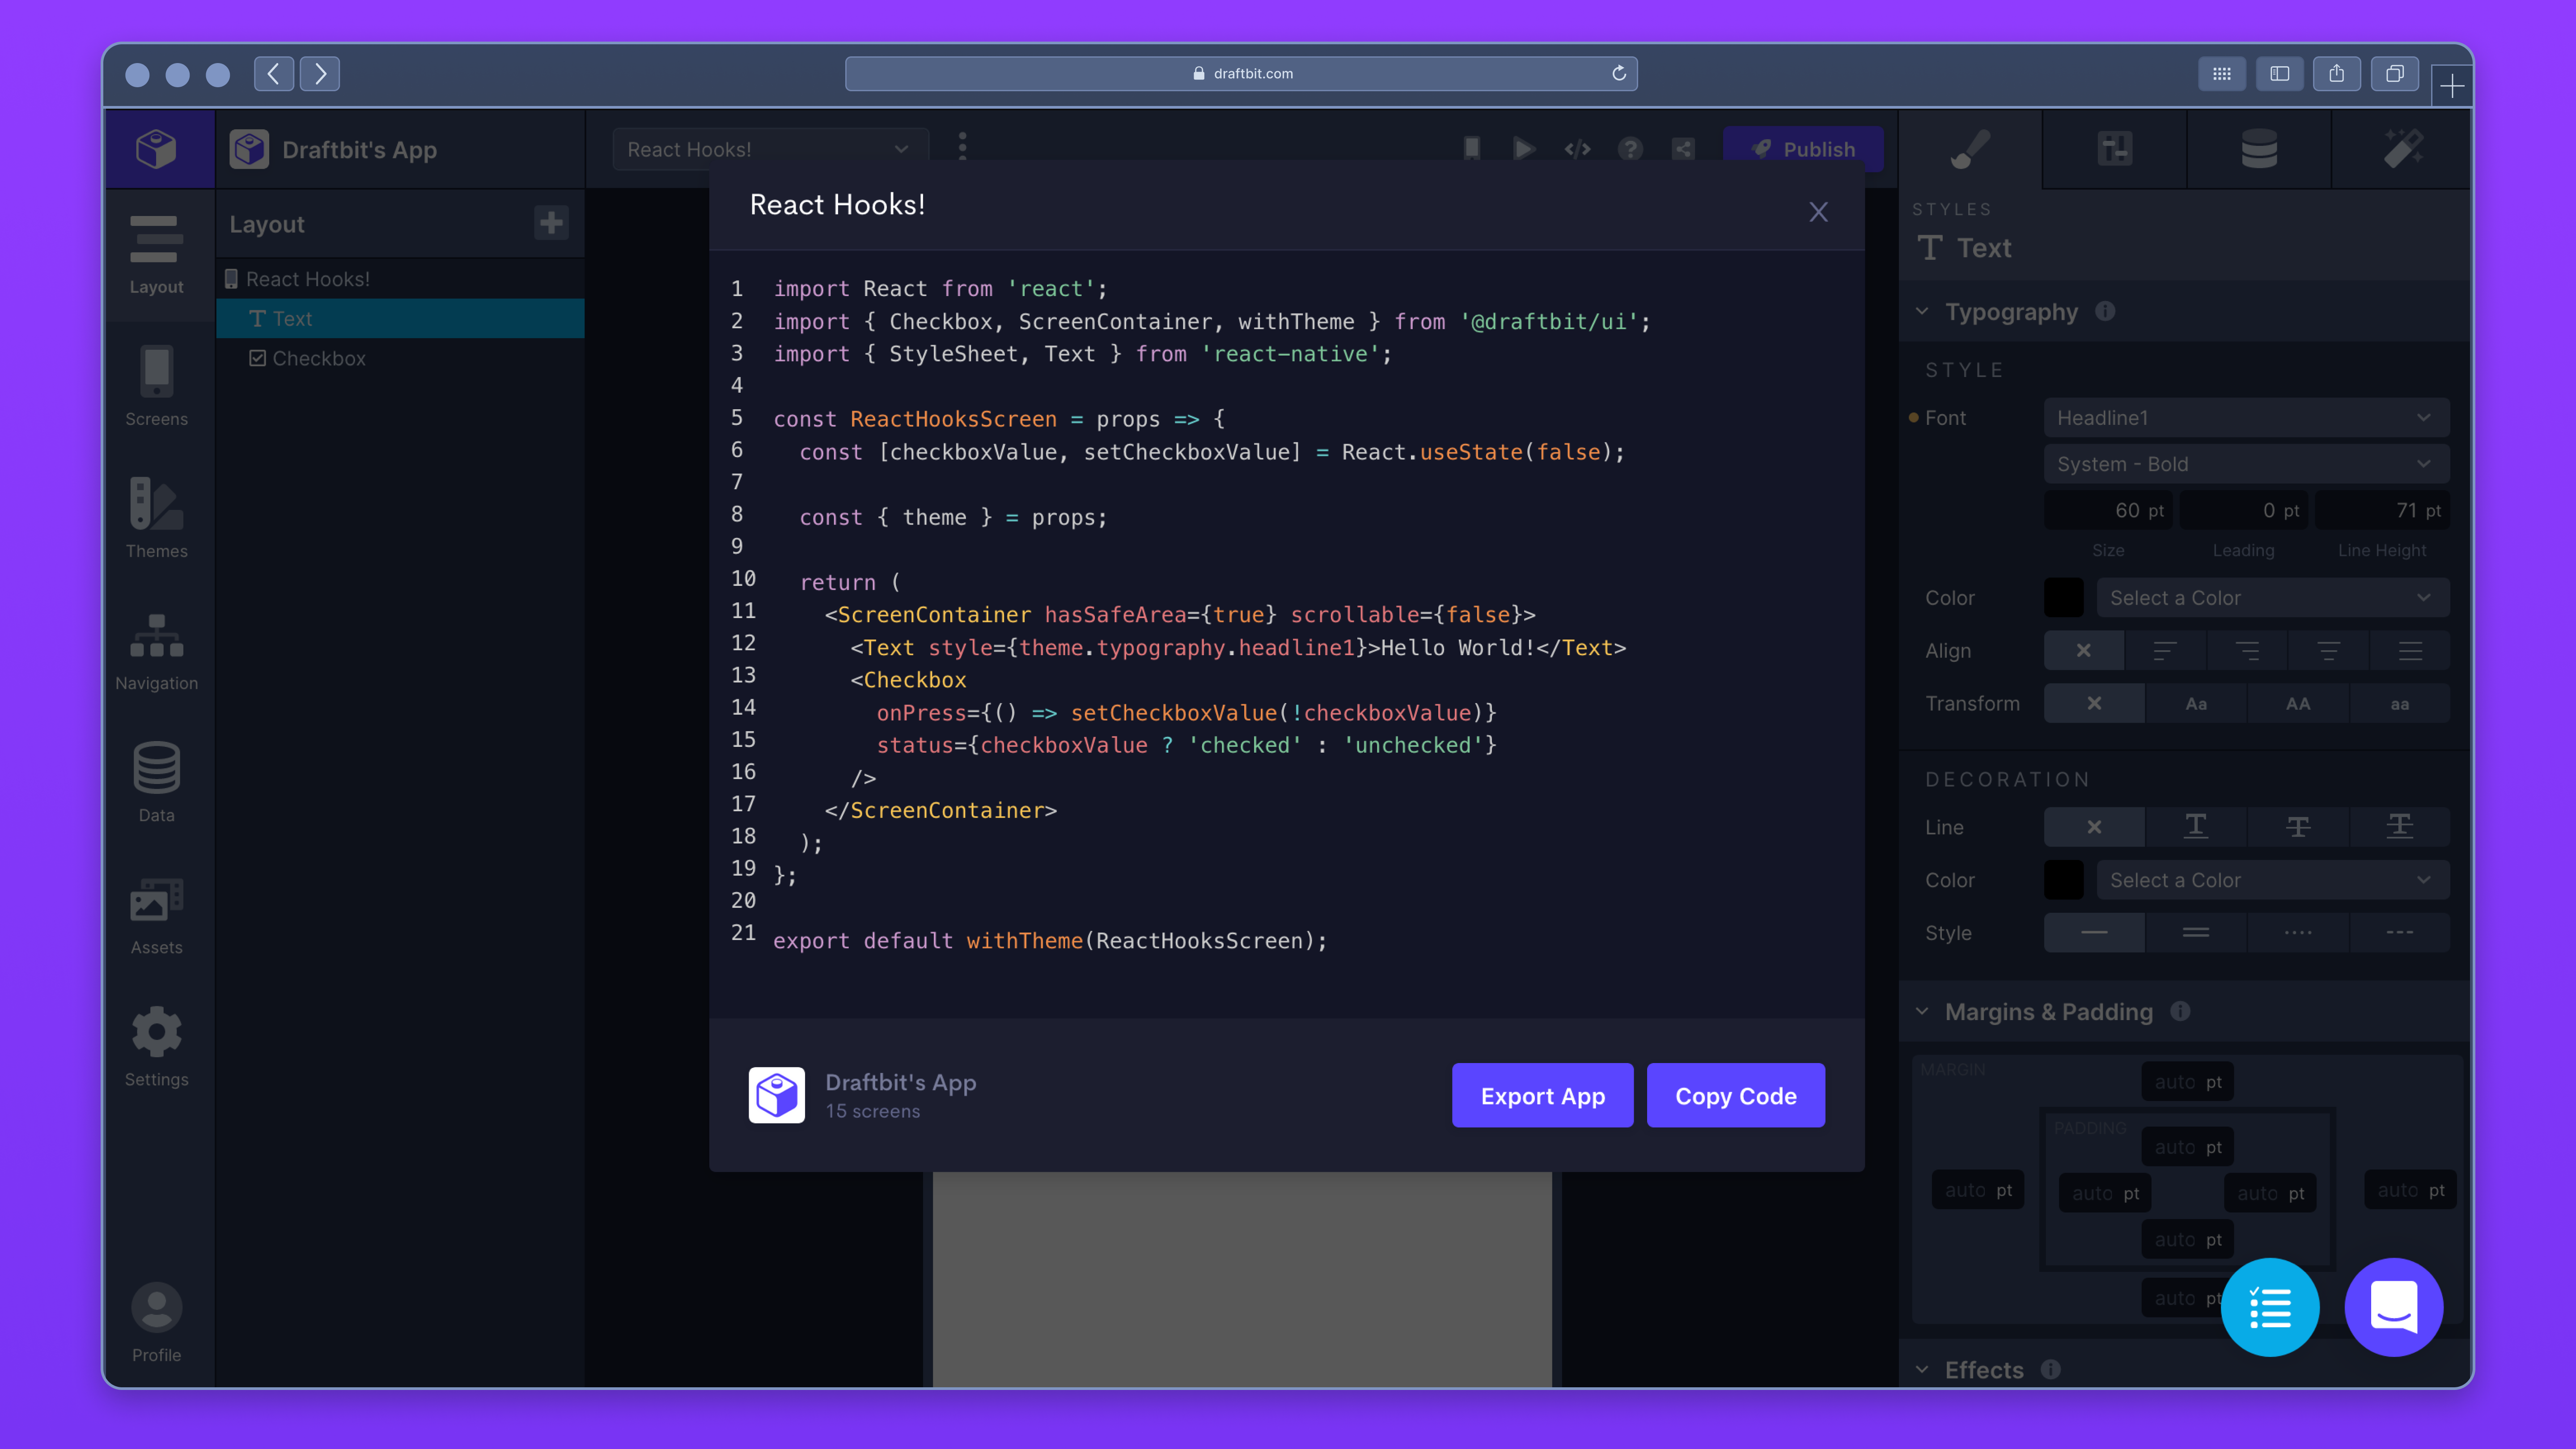This screenshot has height=1449, width=2576.
Task: Open the React Hooks! screen dropdown
Action: click(769, 149)
